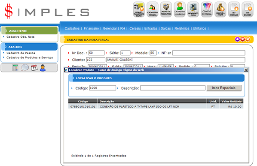Open Config Sistema color palette icon

pos(207,9)
